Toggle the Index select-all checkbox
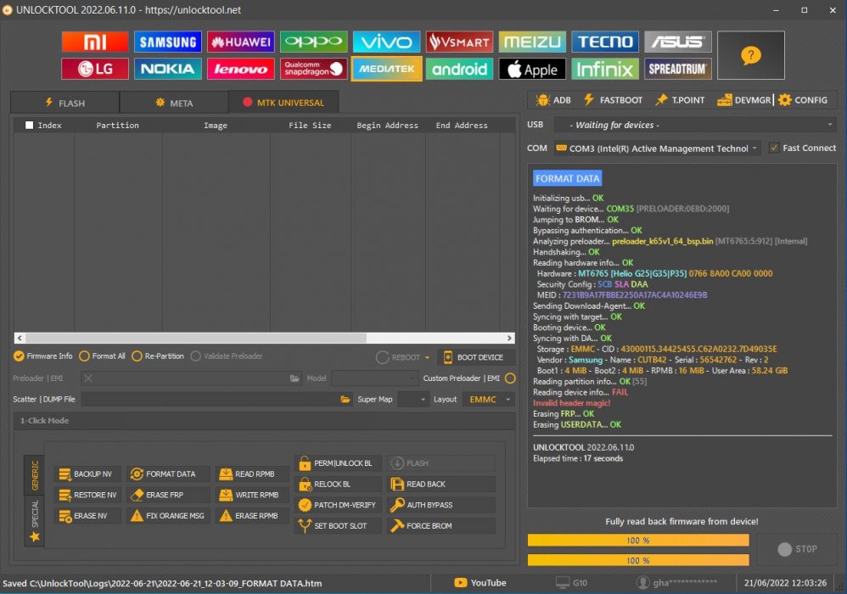The image size is (847, 594). pos(29,125)
